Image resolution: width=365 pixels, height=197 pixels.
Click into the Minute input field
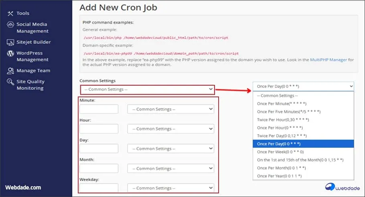click(x=99, y=109)
